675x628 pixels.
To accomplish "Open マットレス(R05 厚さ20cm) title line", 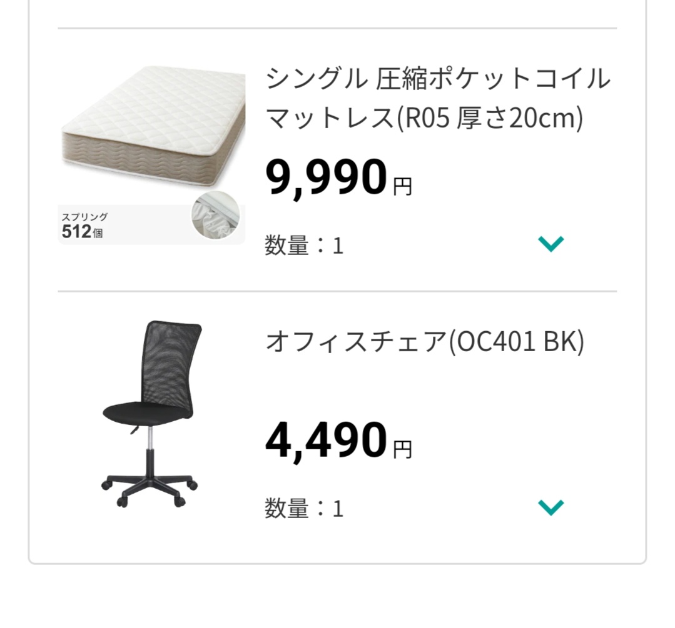I will pos(425,118).
